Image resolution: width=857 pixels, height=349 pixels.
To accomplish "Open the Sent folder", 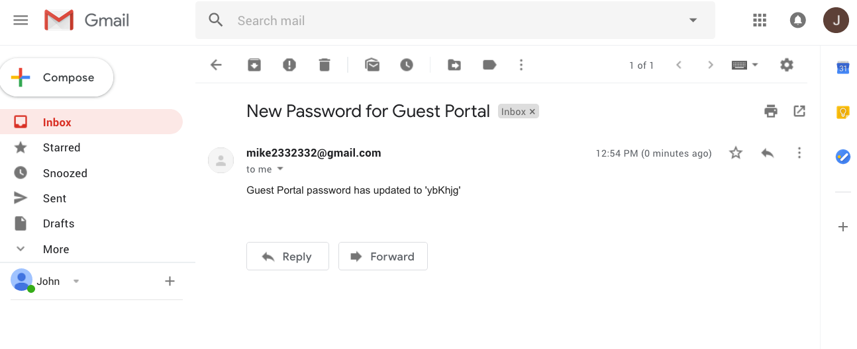I will (x=54, y=198).
